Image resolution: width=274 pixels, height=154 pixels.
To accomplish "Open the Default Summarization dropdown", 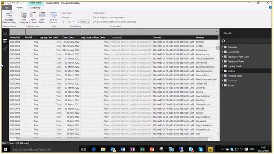I will pos(116,22).
